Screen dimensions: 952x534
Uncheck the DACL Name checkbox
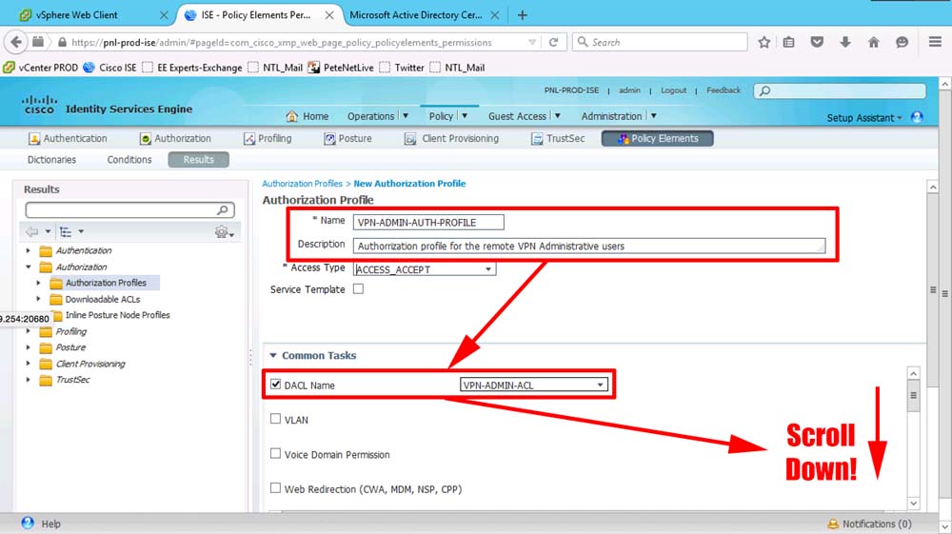pyautogui.click(x=276, y=385)
